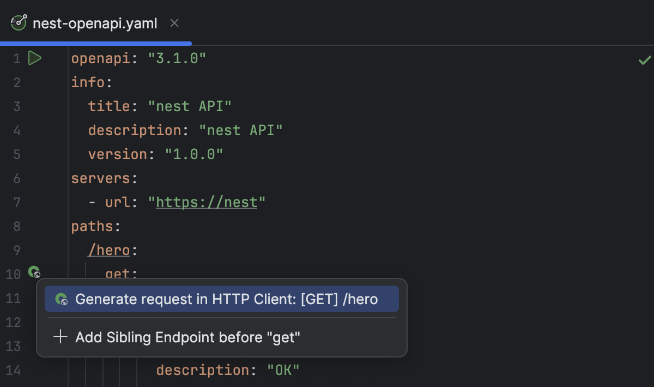
Task: Click the blue indexing progress bar
Action: [96, 43]
